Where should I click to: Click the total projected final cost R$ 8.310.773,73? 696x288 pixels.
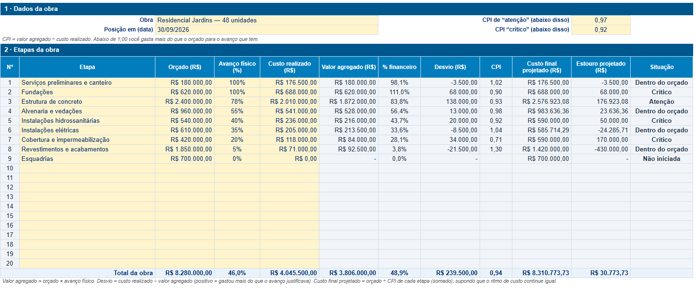click(x=542, y=273)
